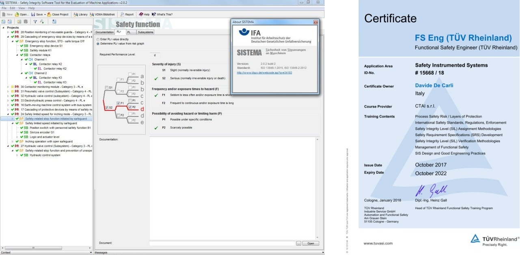Generate a Report from the toolbar

click(126, 14)
